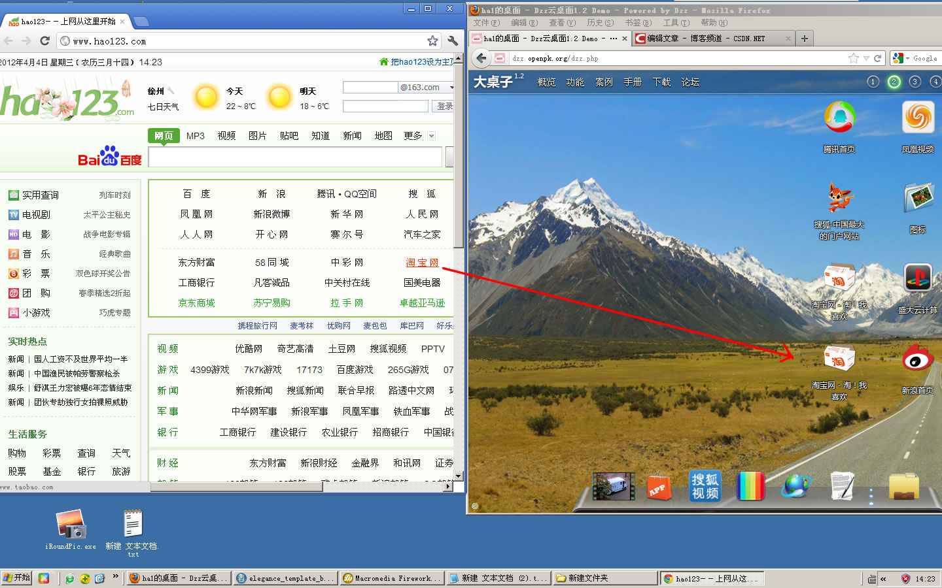
Task: Open the 功能 item in Dzz navigation
Action: 575,82
